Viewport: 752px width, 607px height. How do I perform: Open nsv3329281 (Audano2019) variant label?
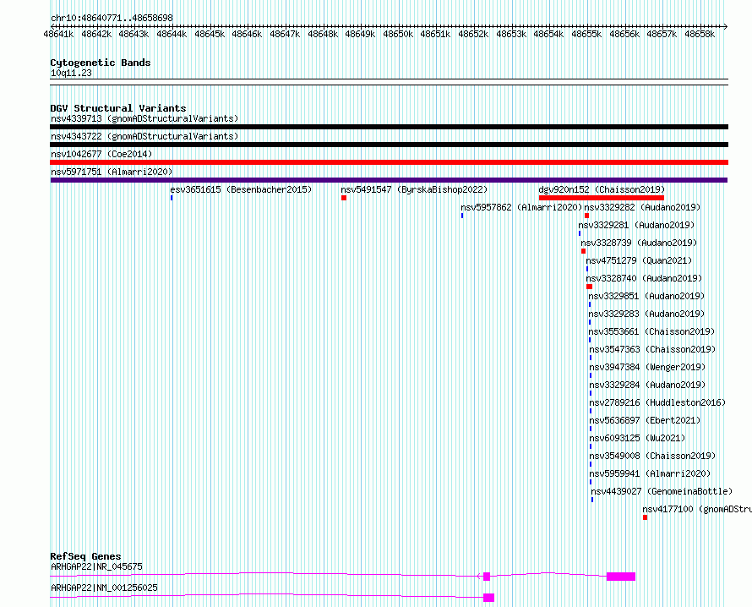click(636, 225)
